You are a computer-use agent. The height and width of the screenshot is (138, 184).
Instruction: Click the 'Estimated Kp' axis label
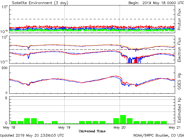tap(179, 110)
